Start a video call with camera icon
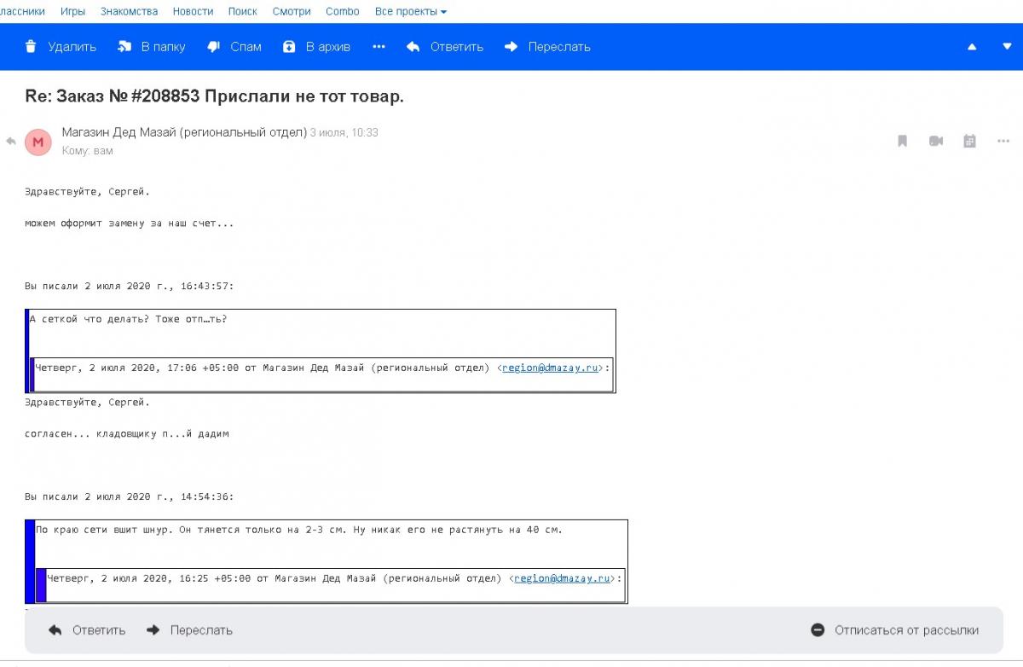 [x=936, y=142]
